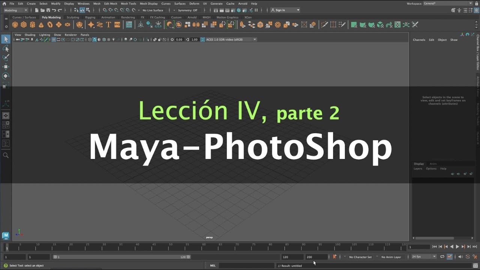
Task: Select the Rotate tool in the toolbox
Action: (x=6, y=76)
